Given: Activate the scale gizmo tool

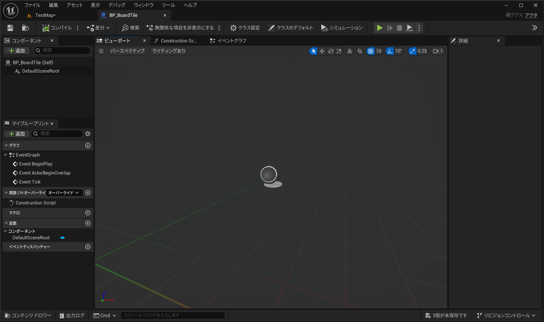Looking at the screenshot, I should pyautogui.click(x=339, y=51).
